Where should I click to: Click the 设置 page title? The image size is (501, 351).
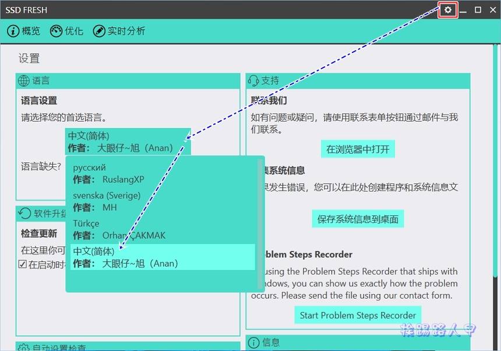click(29, 59)
